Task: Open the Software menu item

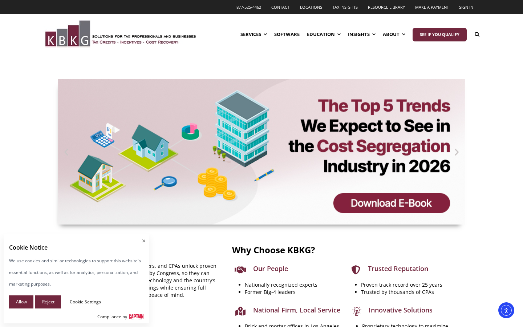Action: pos(287,35)
